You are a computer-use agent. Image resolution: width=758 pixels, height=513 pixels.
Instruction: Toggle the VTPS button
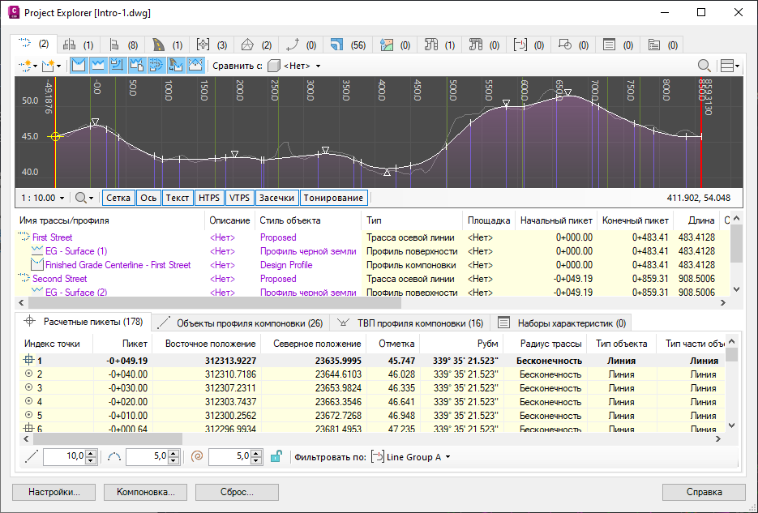[239, 198]
